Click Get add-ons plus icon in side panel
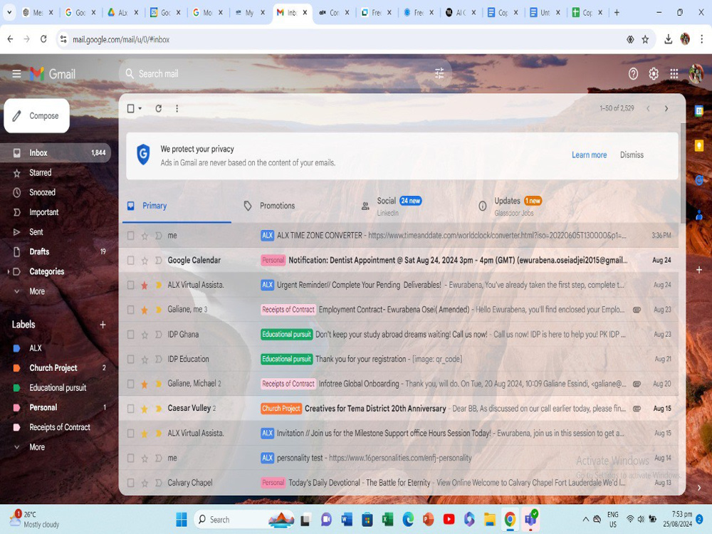The width and height of the screenshot is (712, 534). point(699,270)
